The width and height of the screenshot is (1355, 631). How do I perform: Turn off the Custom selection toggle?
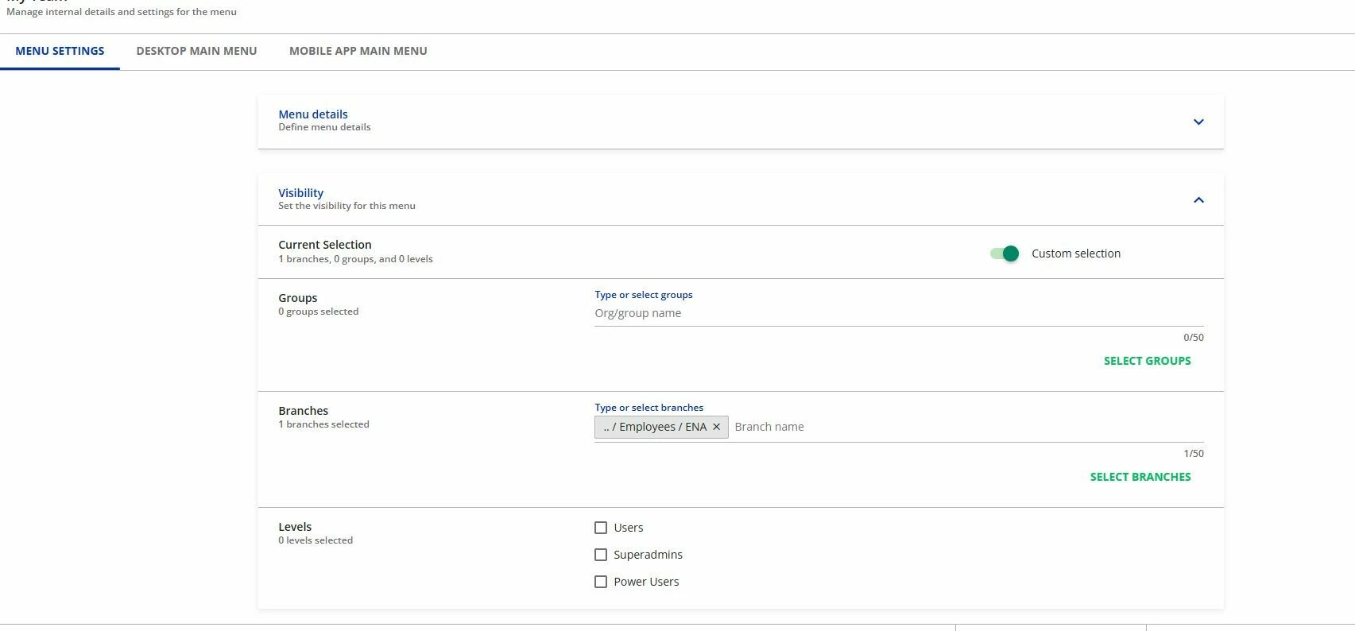coord(1005,254)
